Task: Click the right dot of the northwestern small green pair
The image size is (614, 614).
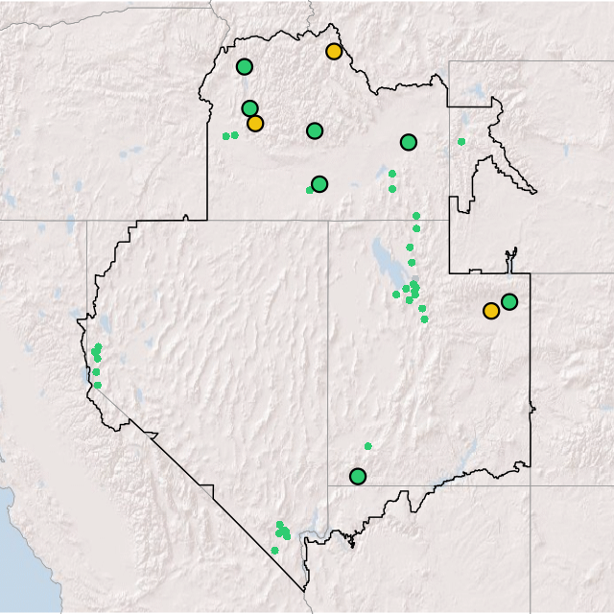Action: 235,135
